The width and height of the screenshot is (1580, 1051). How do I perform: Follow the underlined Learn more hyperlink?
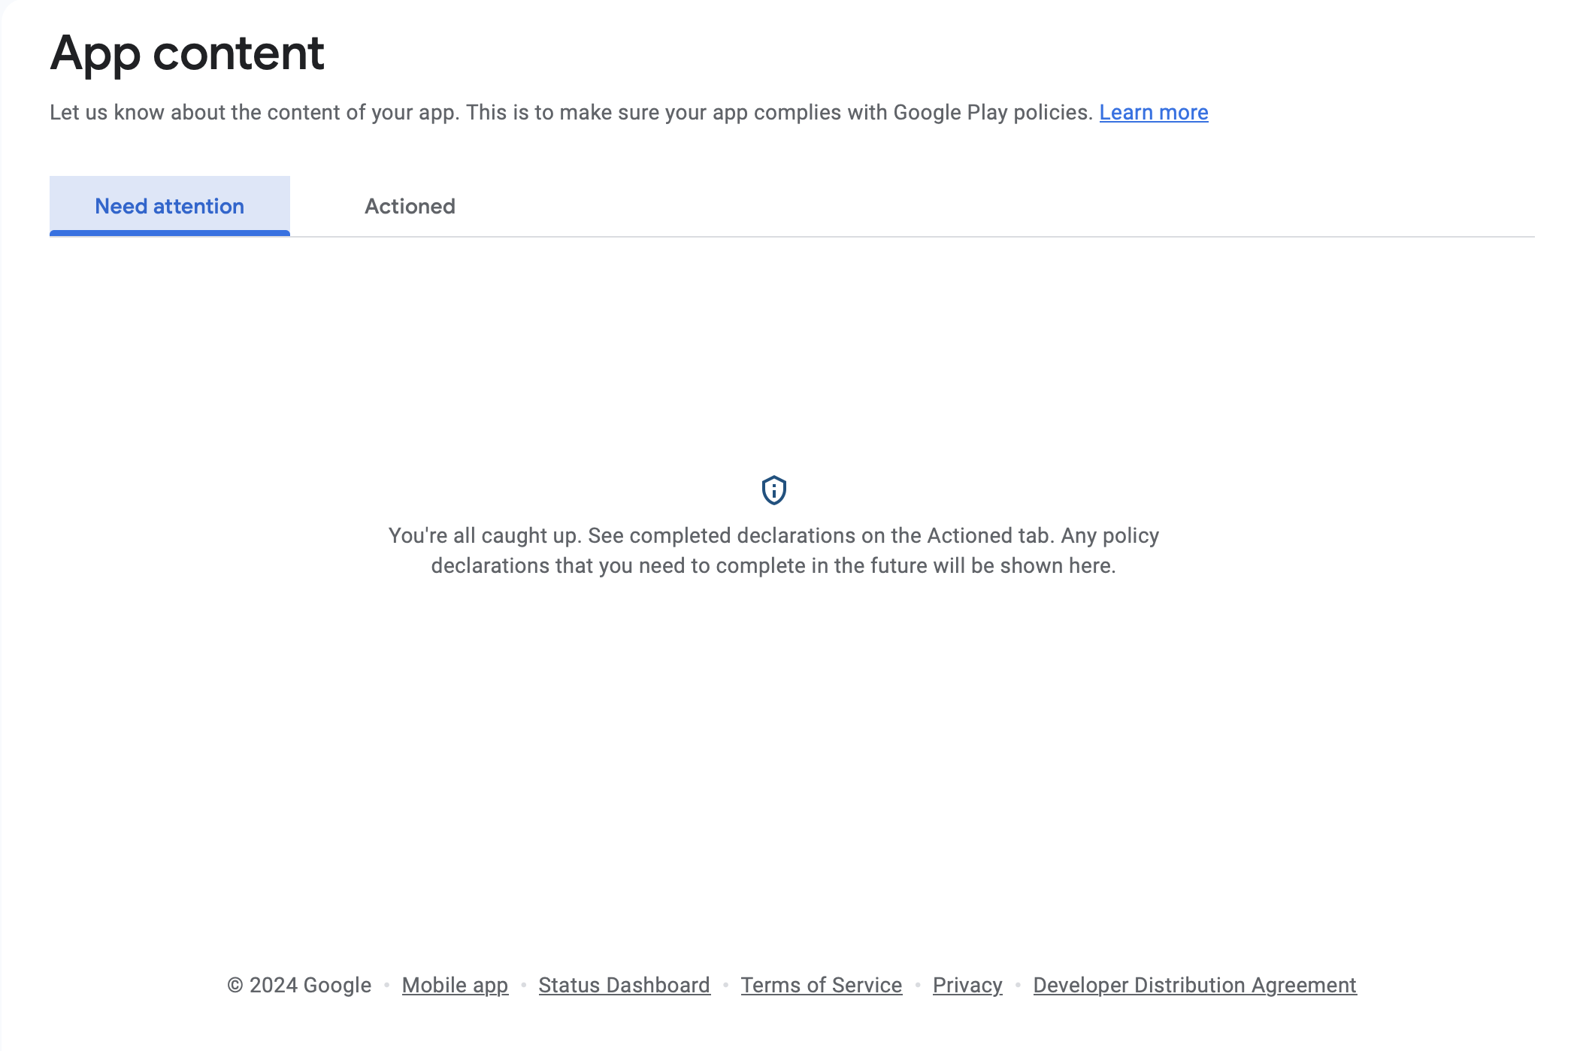click(1154, 112)
